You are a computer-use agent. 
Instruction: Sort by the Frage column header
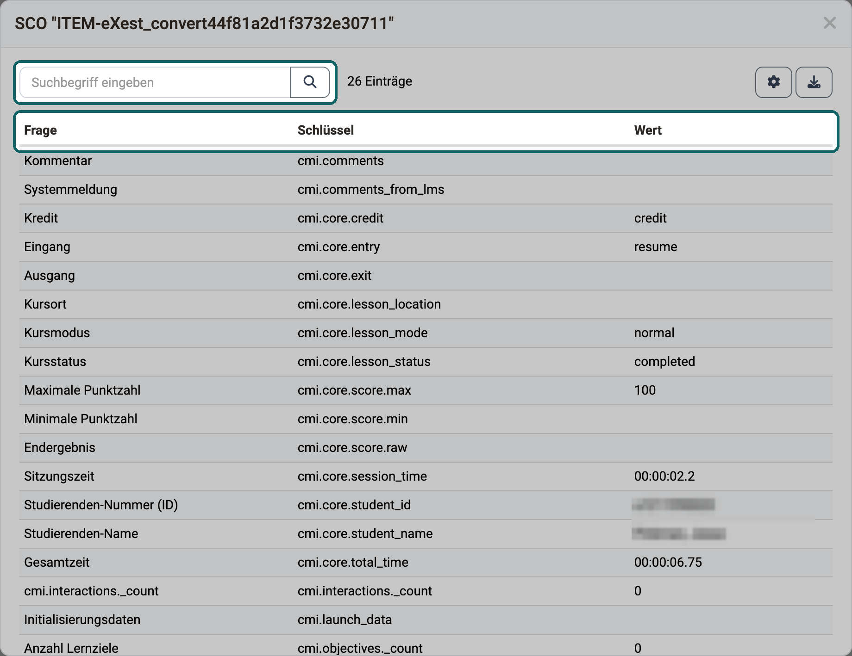click(x=40, y=130)
